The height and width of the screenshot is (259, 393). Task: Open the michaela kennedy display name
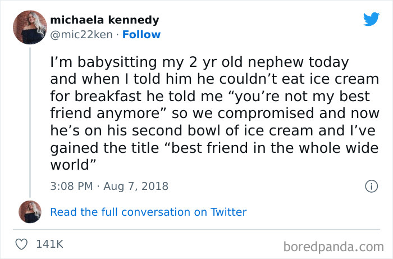[104, 20]
